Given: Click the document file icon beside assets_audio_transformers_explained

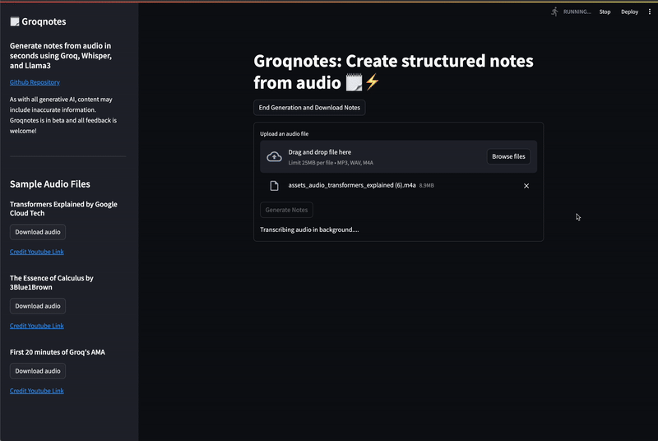Looking at the screenshot, I should (274, 186).
